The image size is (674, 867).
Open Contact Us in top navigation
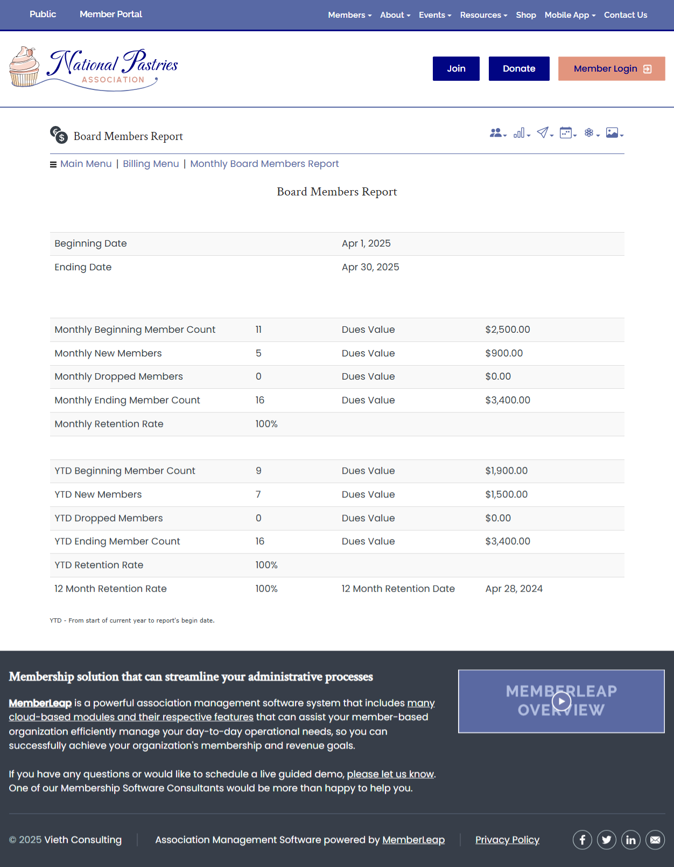626,15
